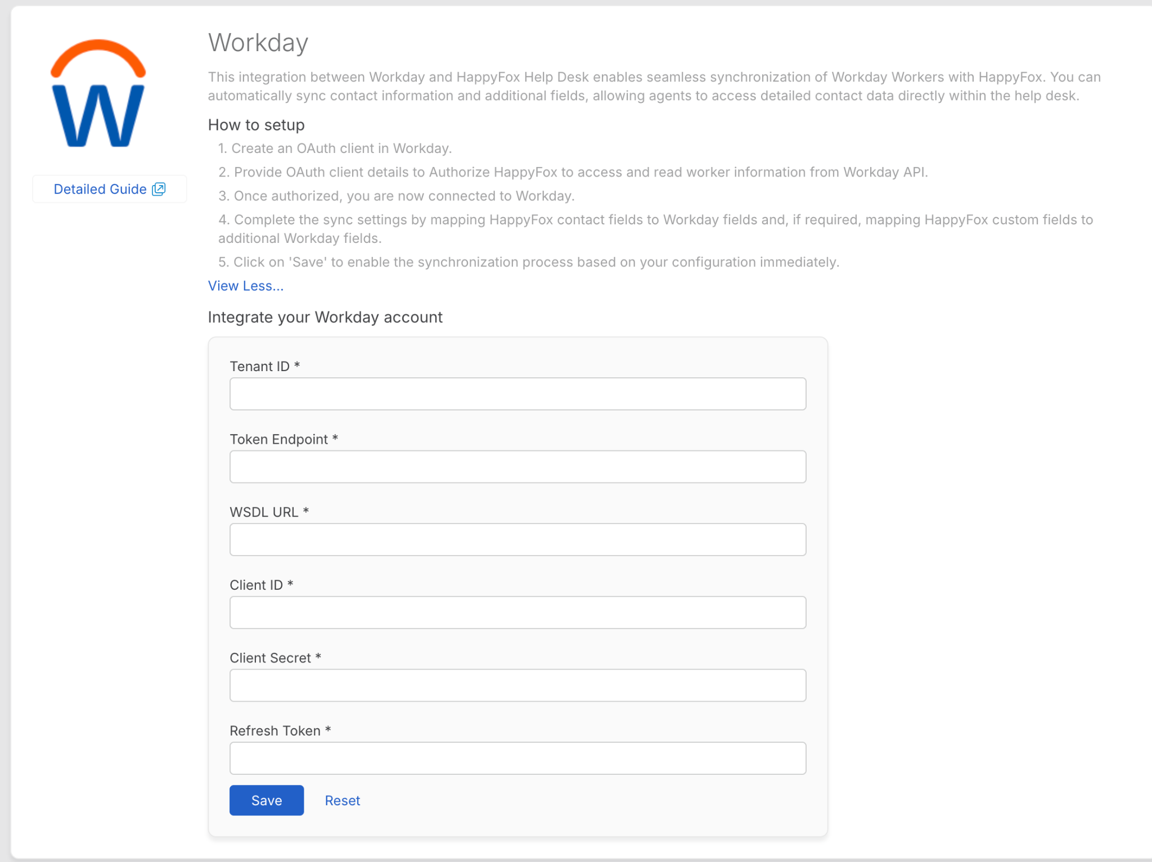1152x862 pixels.
Task: Focus the Client Secret field
Action: (x=517, y=685)
